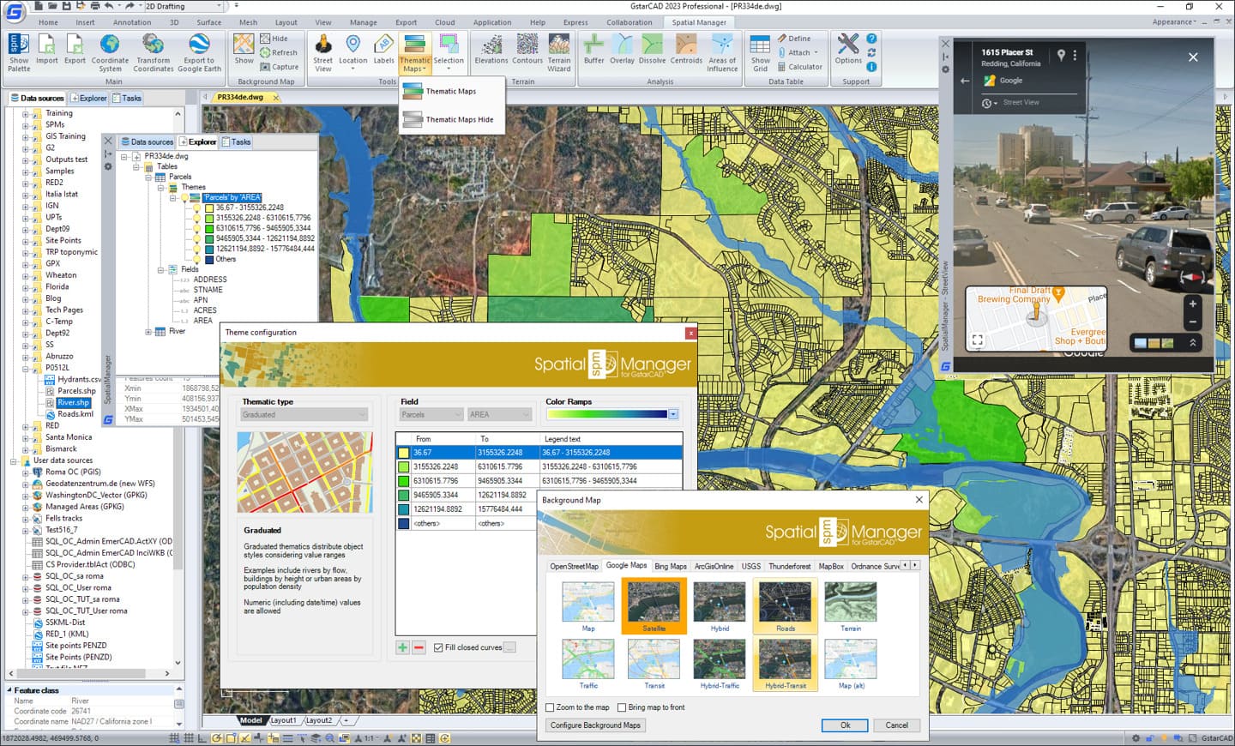Open the Color Ramps dropdown arrow
Screen dimensions: 1235x746
(673, 414)
